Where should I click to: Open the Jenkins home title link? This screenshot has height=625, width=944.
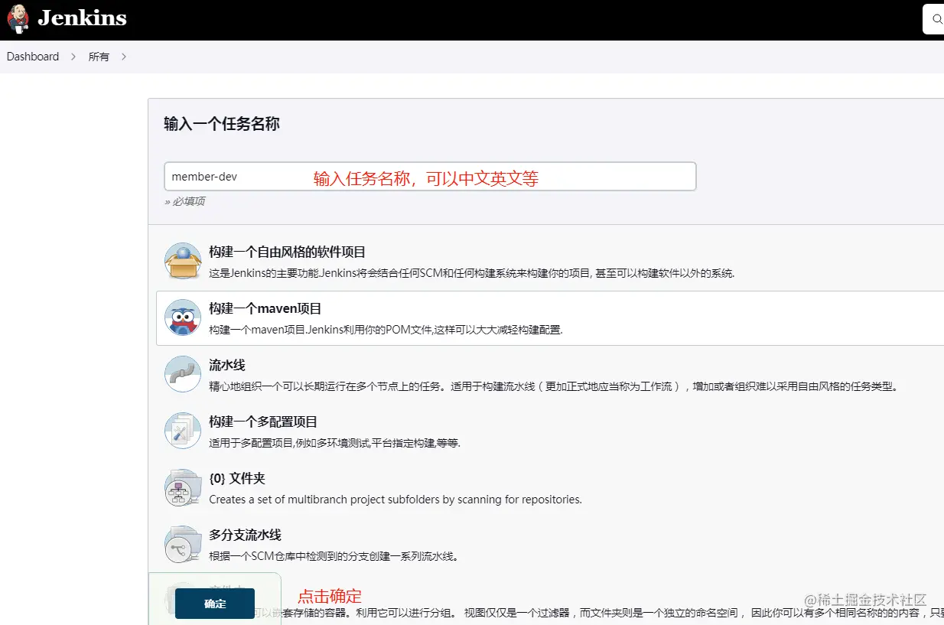click(x=82, y=18)
